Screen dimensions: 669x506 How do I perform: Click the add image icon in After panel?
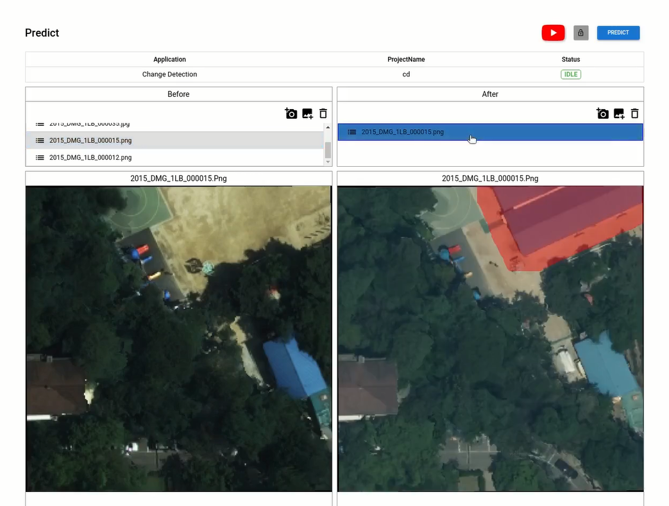tap(619, 114)
